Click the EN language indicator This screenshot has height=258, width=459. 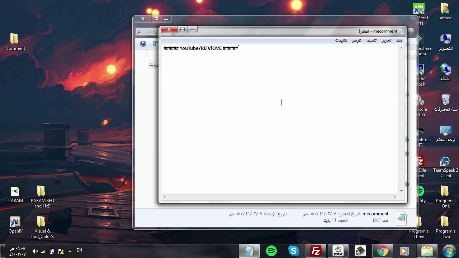point(80,250)
